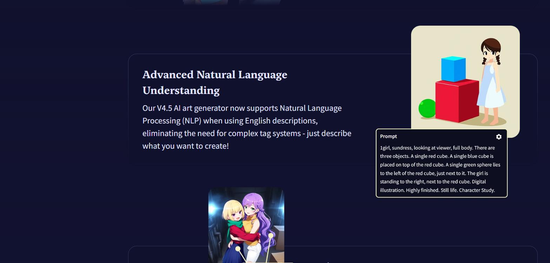Viewport: 550px width, 263px height.
Task: Click the paragraph starting 'Our V4.5 AI art generator'
Action: pyautogui.click(x=247, y=127)
